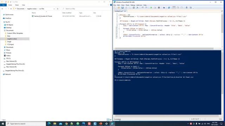
Task: Open Chrome from the taskbar
Action: coord(66,124)
